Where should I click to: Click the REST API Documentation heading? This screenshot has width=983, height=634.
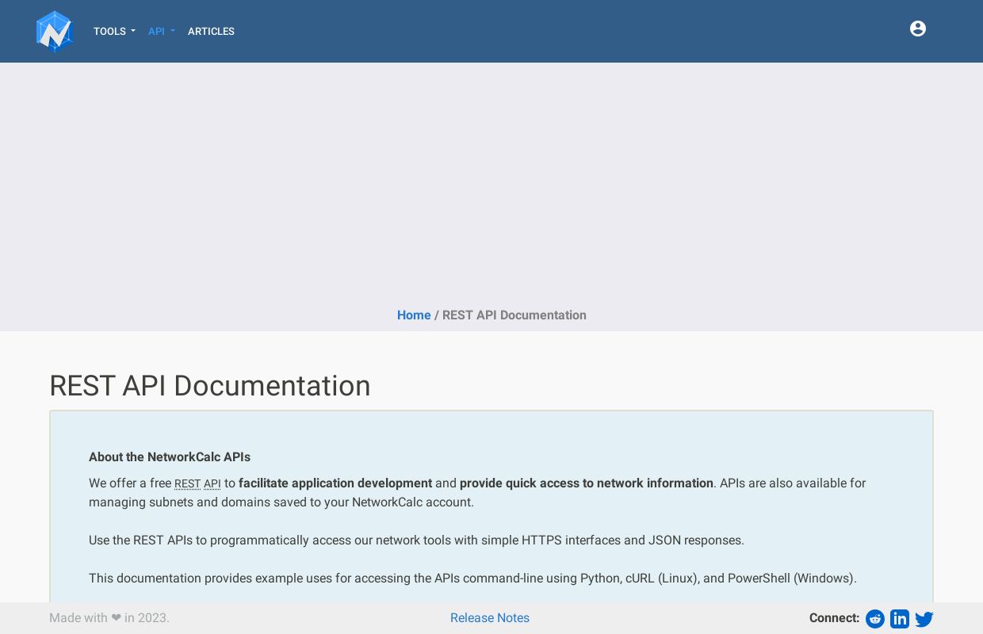point(210,386)
